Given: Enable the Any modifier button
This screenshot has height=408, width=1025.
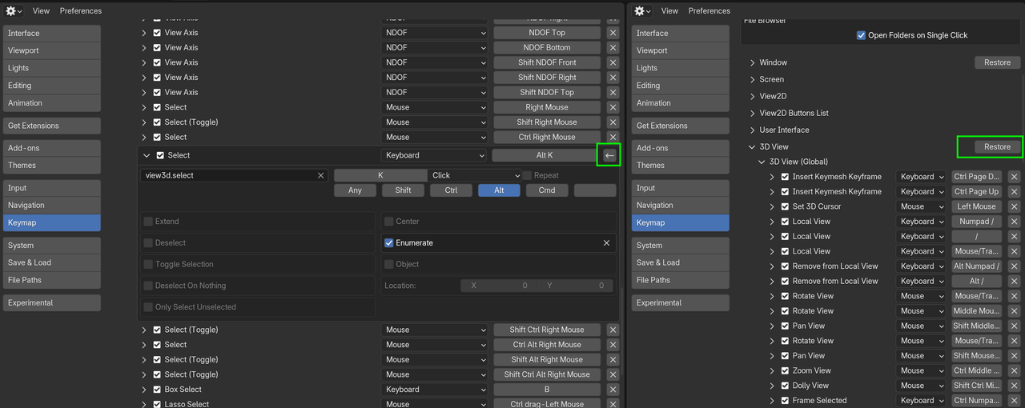Looking at the screenshot, I should coord(355,190).
